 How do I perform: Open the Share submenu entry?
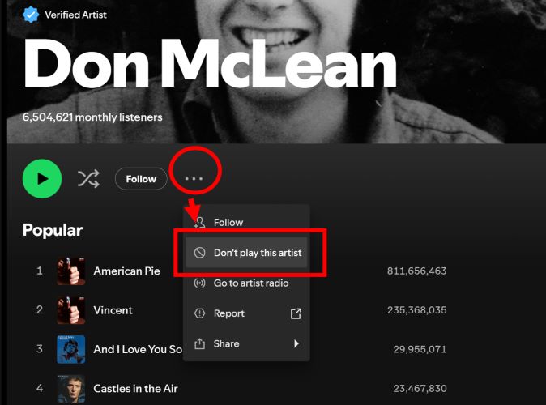tap(246, 343)
